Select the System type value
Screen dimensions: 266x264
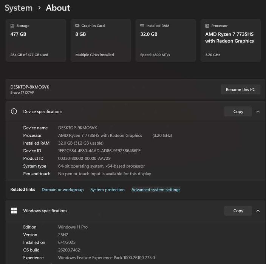[x=101, y=166]
